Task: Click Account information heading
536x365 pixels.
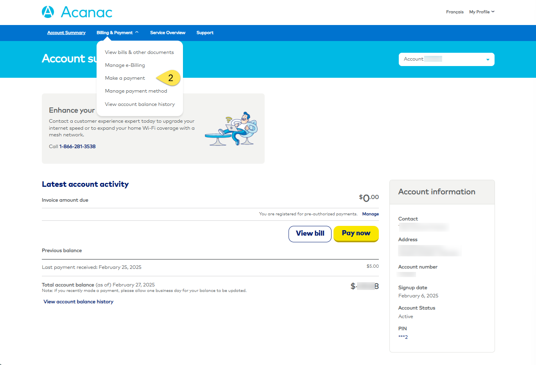Action: point(437,192)
